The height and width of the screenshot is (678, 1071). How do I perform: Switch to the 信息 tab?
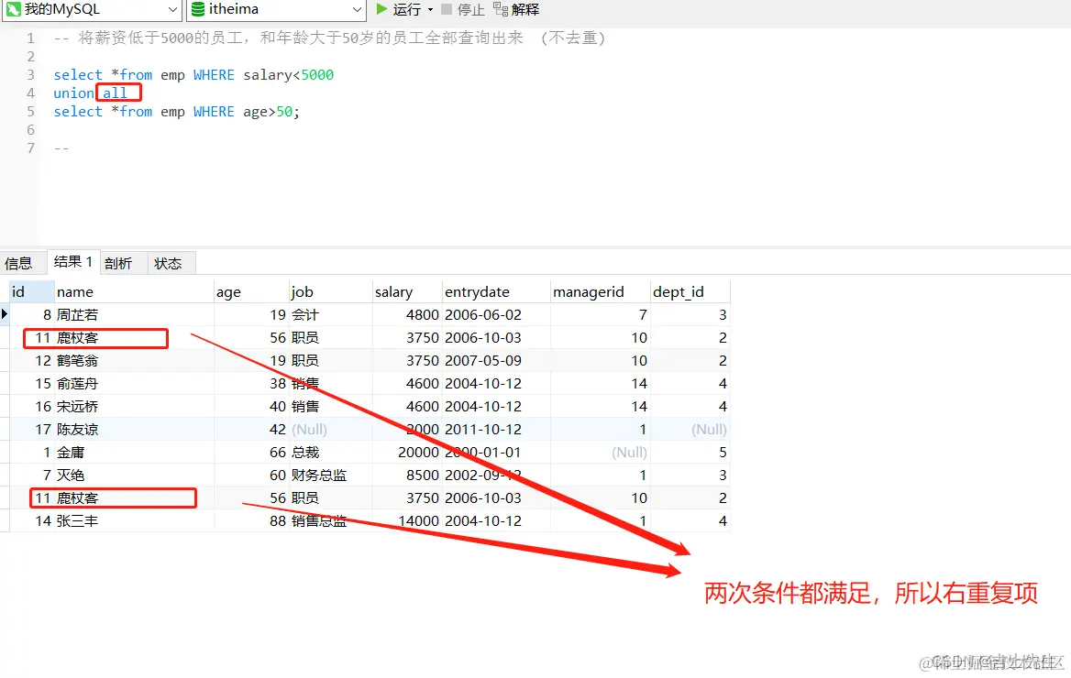point(18,263)
